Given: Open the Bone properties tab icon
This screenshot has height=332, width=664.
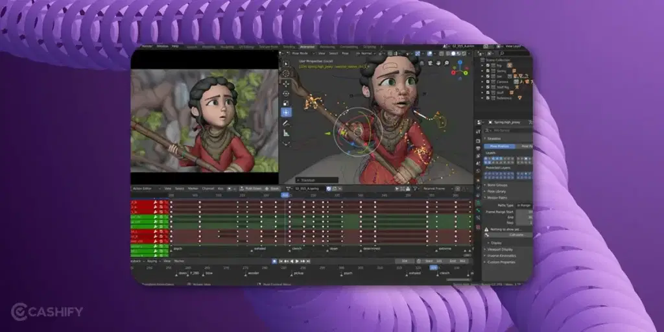Looking at the screenshot, I should (479, 211).
